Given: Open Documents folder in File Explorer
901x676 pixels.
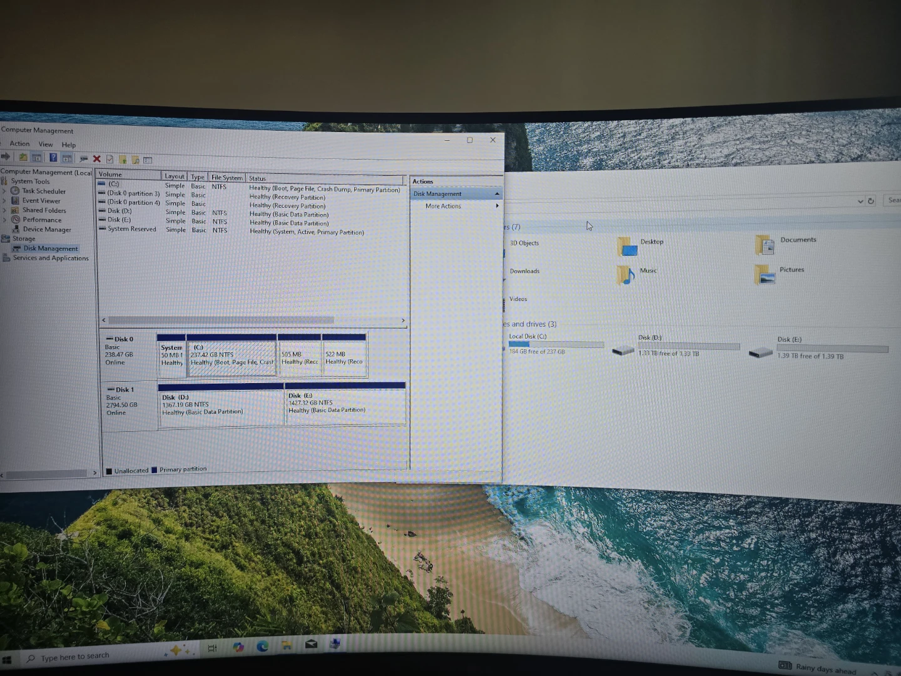Looking at the screenshot, I should (786, 243).
